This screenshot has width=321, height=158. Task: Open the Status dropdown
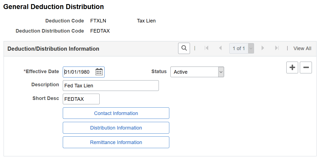[197, 72]
